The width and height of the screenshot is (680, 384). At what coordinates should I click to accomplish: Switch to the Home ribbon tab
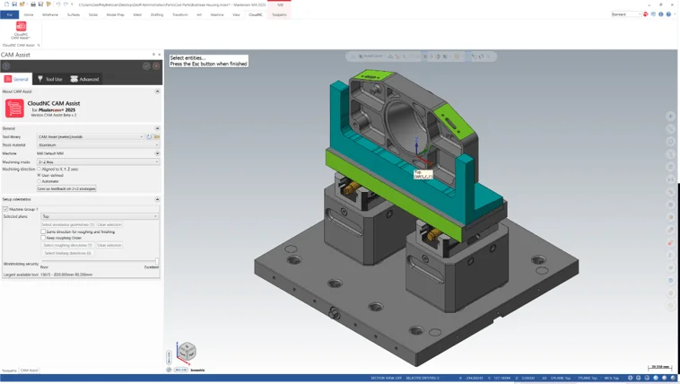[x=29, y=14]
